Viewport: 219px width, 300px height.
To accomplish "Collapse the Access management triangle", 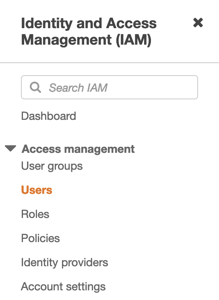I will coord(10,148).
